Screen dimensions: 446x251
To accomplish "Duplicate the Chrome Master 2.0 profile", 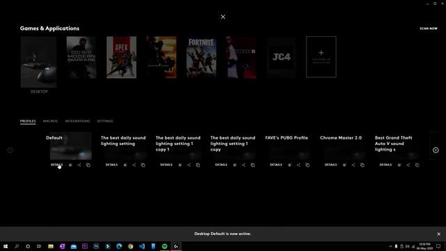I will click(362, 165).
